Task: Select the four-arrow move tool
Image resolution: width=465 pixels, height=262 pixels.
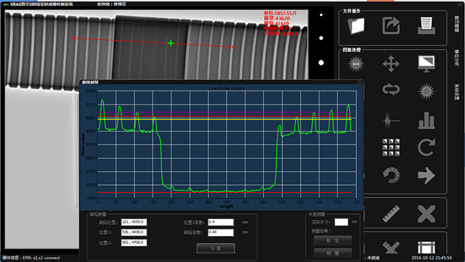Action: (391, 63)
